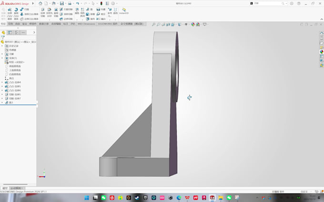Select the Revolved Cut tool
Viewport: 324px width, 202px height.
56,13
